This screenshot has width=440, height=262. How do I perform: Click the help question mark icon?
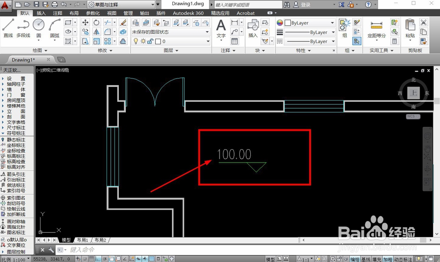pos(368,4)
